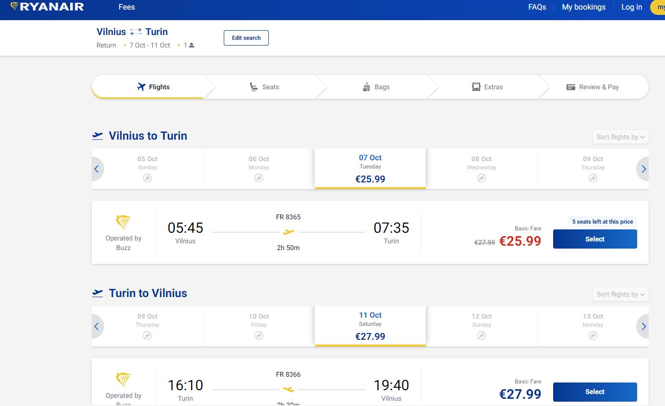Open the Fees page
The width and height of the screenshot is (665, 406).
pyautogui.click(x=127, y=7)
